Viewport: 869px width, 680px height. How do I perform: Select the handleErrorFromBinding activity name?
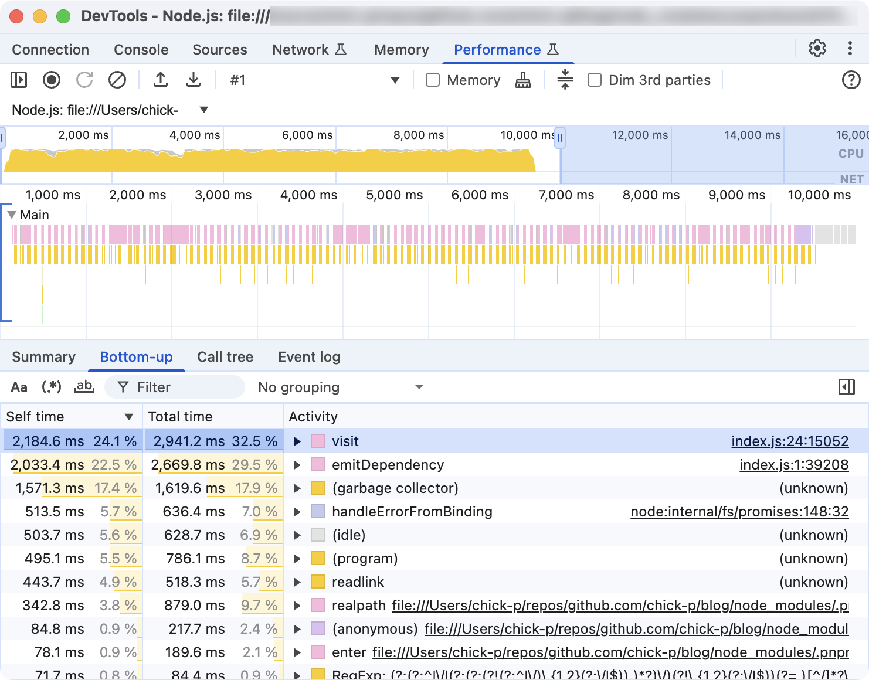click(x=412, y=512)
